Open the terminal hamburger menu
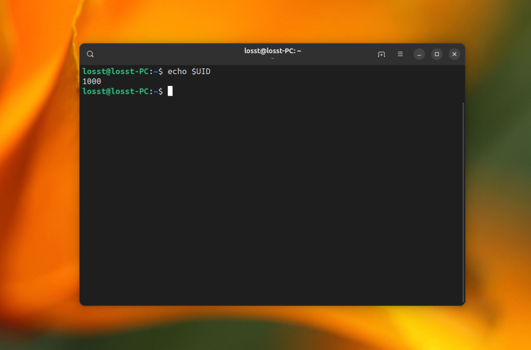531x350 pixels. [x=400, y=54]
